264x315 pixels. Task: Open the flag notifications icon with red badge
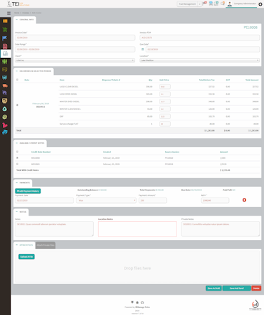[204, 3]
